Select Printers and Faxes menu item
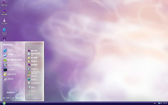The height and width of the screenshot is (105, 168). tap(34, 83)
